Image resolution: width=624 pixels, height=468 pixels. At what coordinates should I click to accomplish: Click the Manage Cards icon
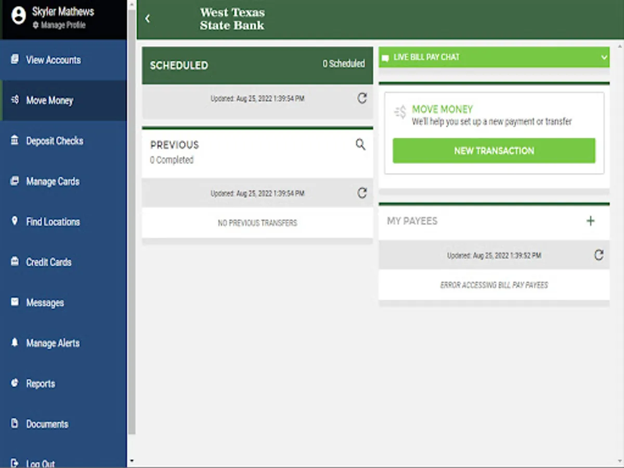pyautogui.click(x=16, y=181)
